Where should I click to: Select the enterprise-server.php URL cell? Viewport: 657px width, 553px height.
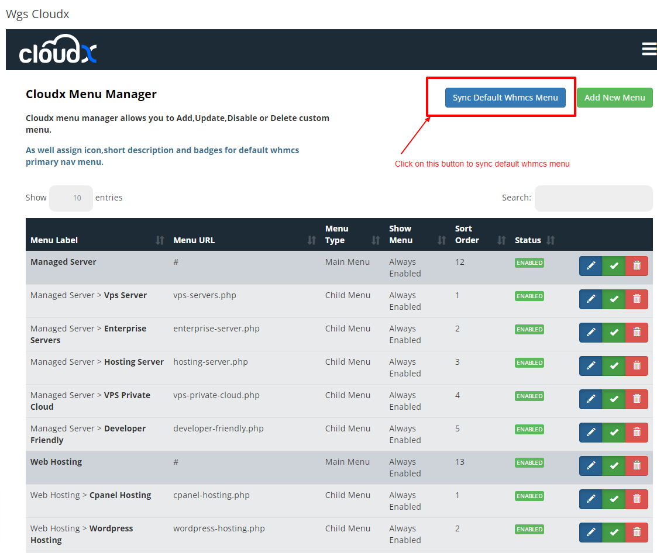point(216,329)
